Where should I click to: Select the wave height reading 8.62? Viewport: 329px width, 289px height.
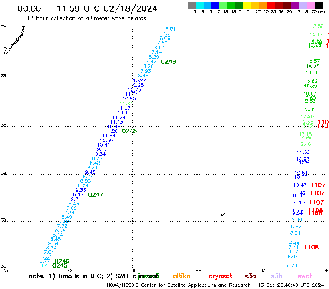click(296, 226)
